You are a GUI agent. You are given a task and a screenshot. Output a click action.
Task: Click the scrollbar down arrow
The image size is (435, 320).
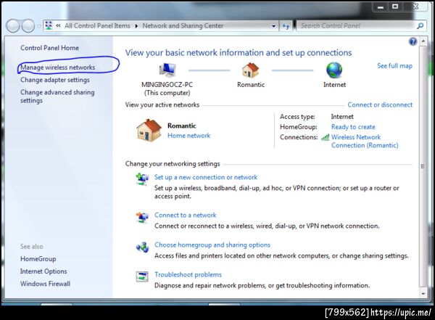pyautogui.click(x=423, y=294)
